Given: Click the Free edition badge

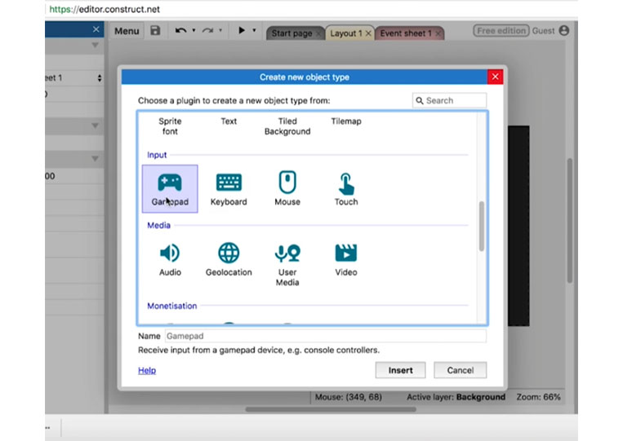Looking at the screenshot, I should point(501,30).
